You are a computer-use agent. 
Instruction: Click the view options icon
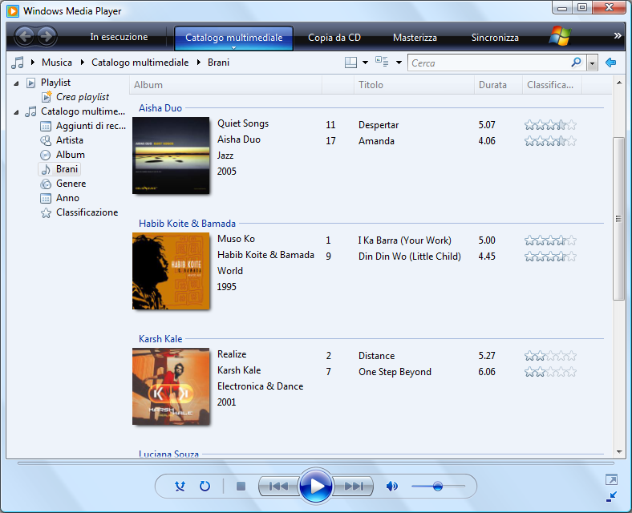pyautogui.click(x=382, y=62)
